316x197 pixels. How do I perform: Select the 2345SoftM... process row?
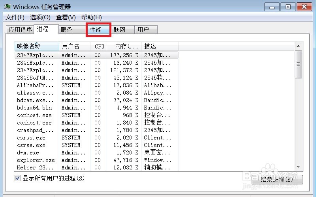tap(96, 78)
